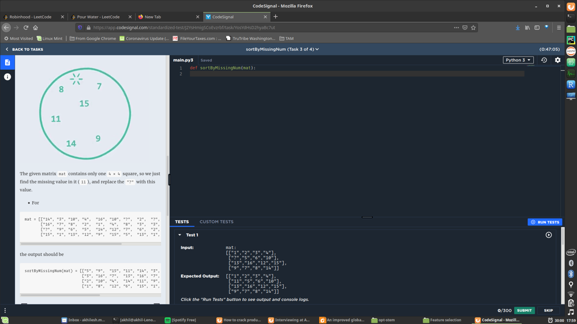Image resolution: width=577 pixels, height=324 pixels.
Task: Click the 0/300 score text
Action: pos(504,310)
